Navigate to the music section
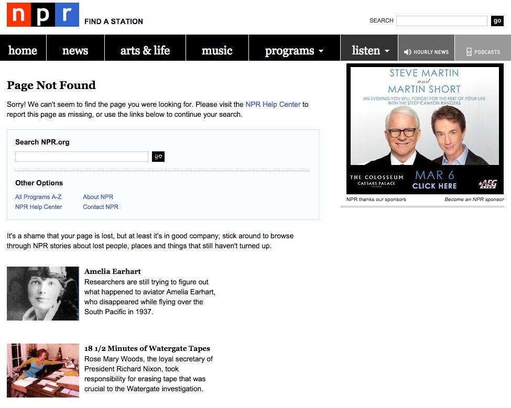The height and width of the screenshot is (408, 511). click(217, 51)
